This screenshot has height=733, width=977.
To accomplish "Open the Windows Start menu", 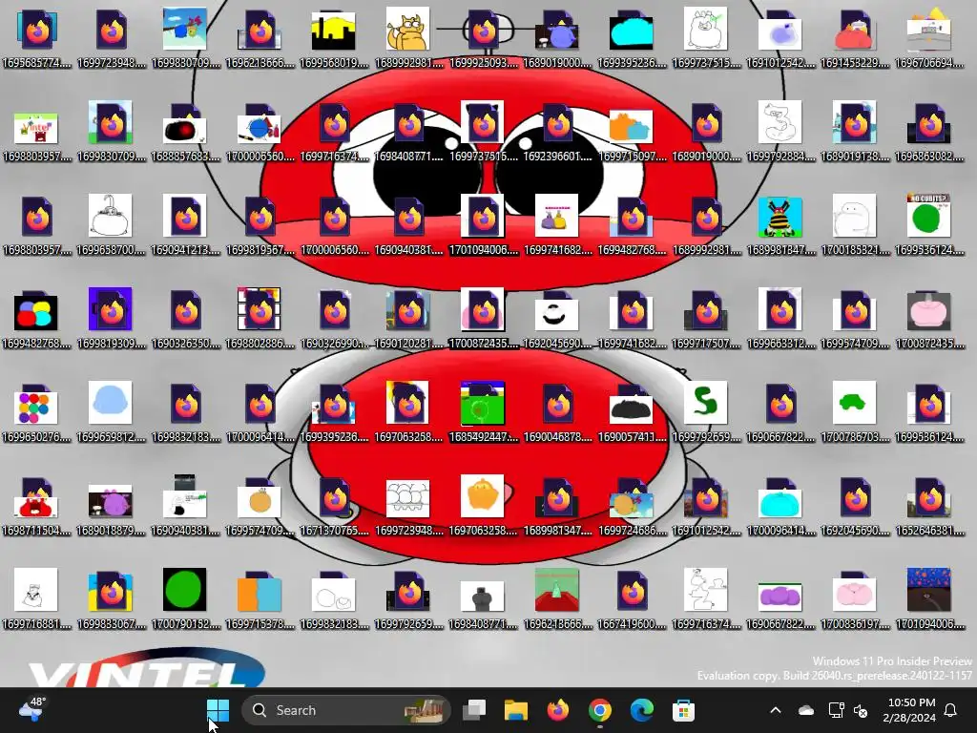I will click(x=218, y=710).
